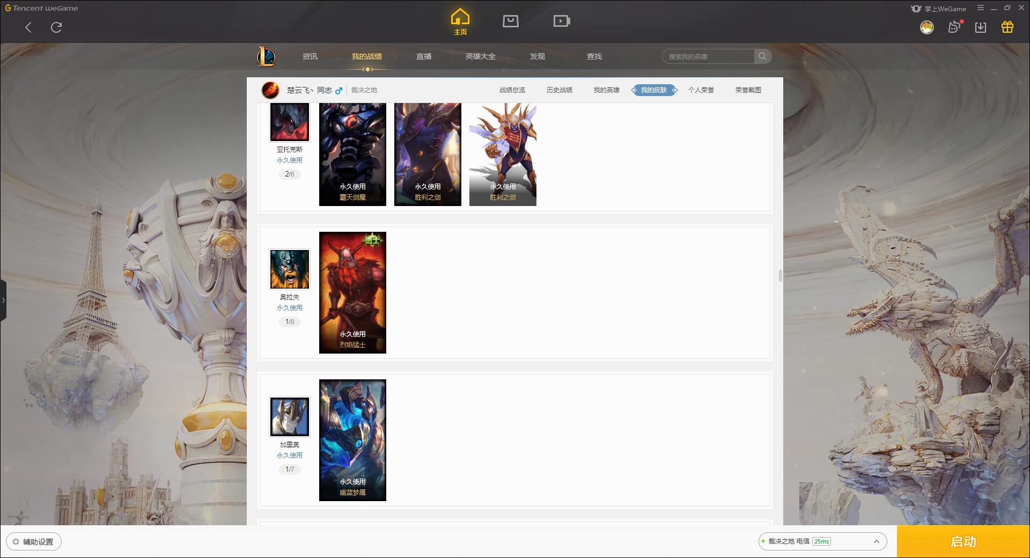
Task: Minimize the WeGame window
Action: [x=994, y=9]
